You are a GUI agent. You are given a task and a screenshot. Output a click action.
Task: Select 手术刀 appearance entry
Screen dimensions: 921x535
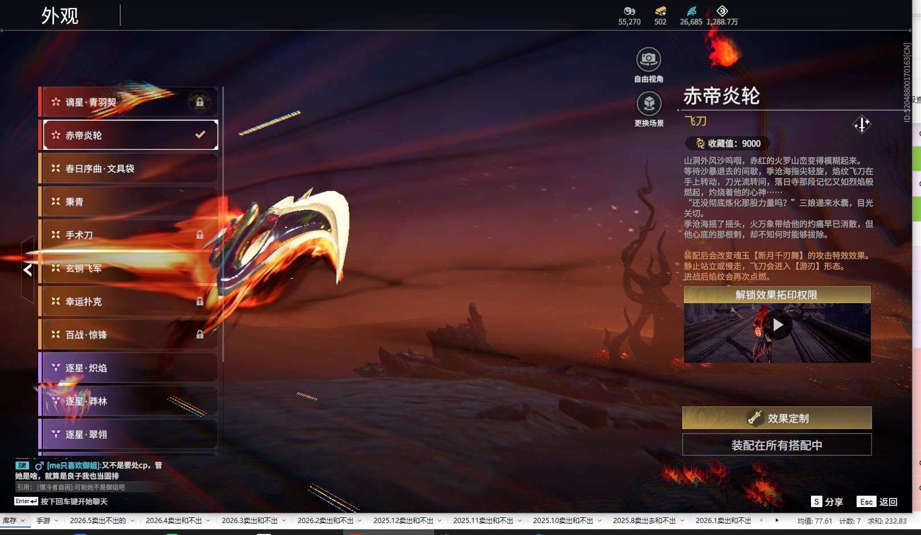(x=129, y=235)
